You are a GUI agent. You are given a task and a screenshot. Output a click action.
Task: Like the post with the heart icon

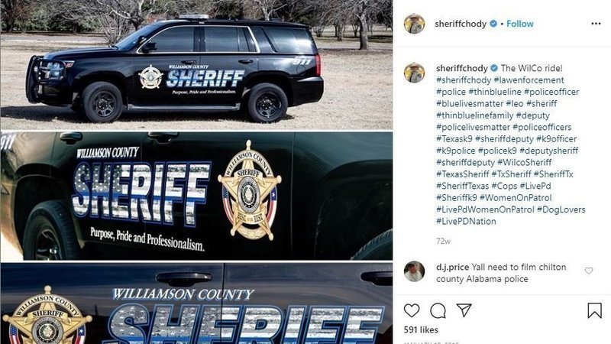click(412, 310)
